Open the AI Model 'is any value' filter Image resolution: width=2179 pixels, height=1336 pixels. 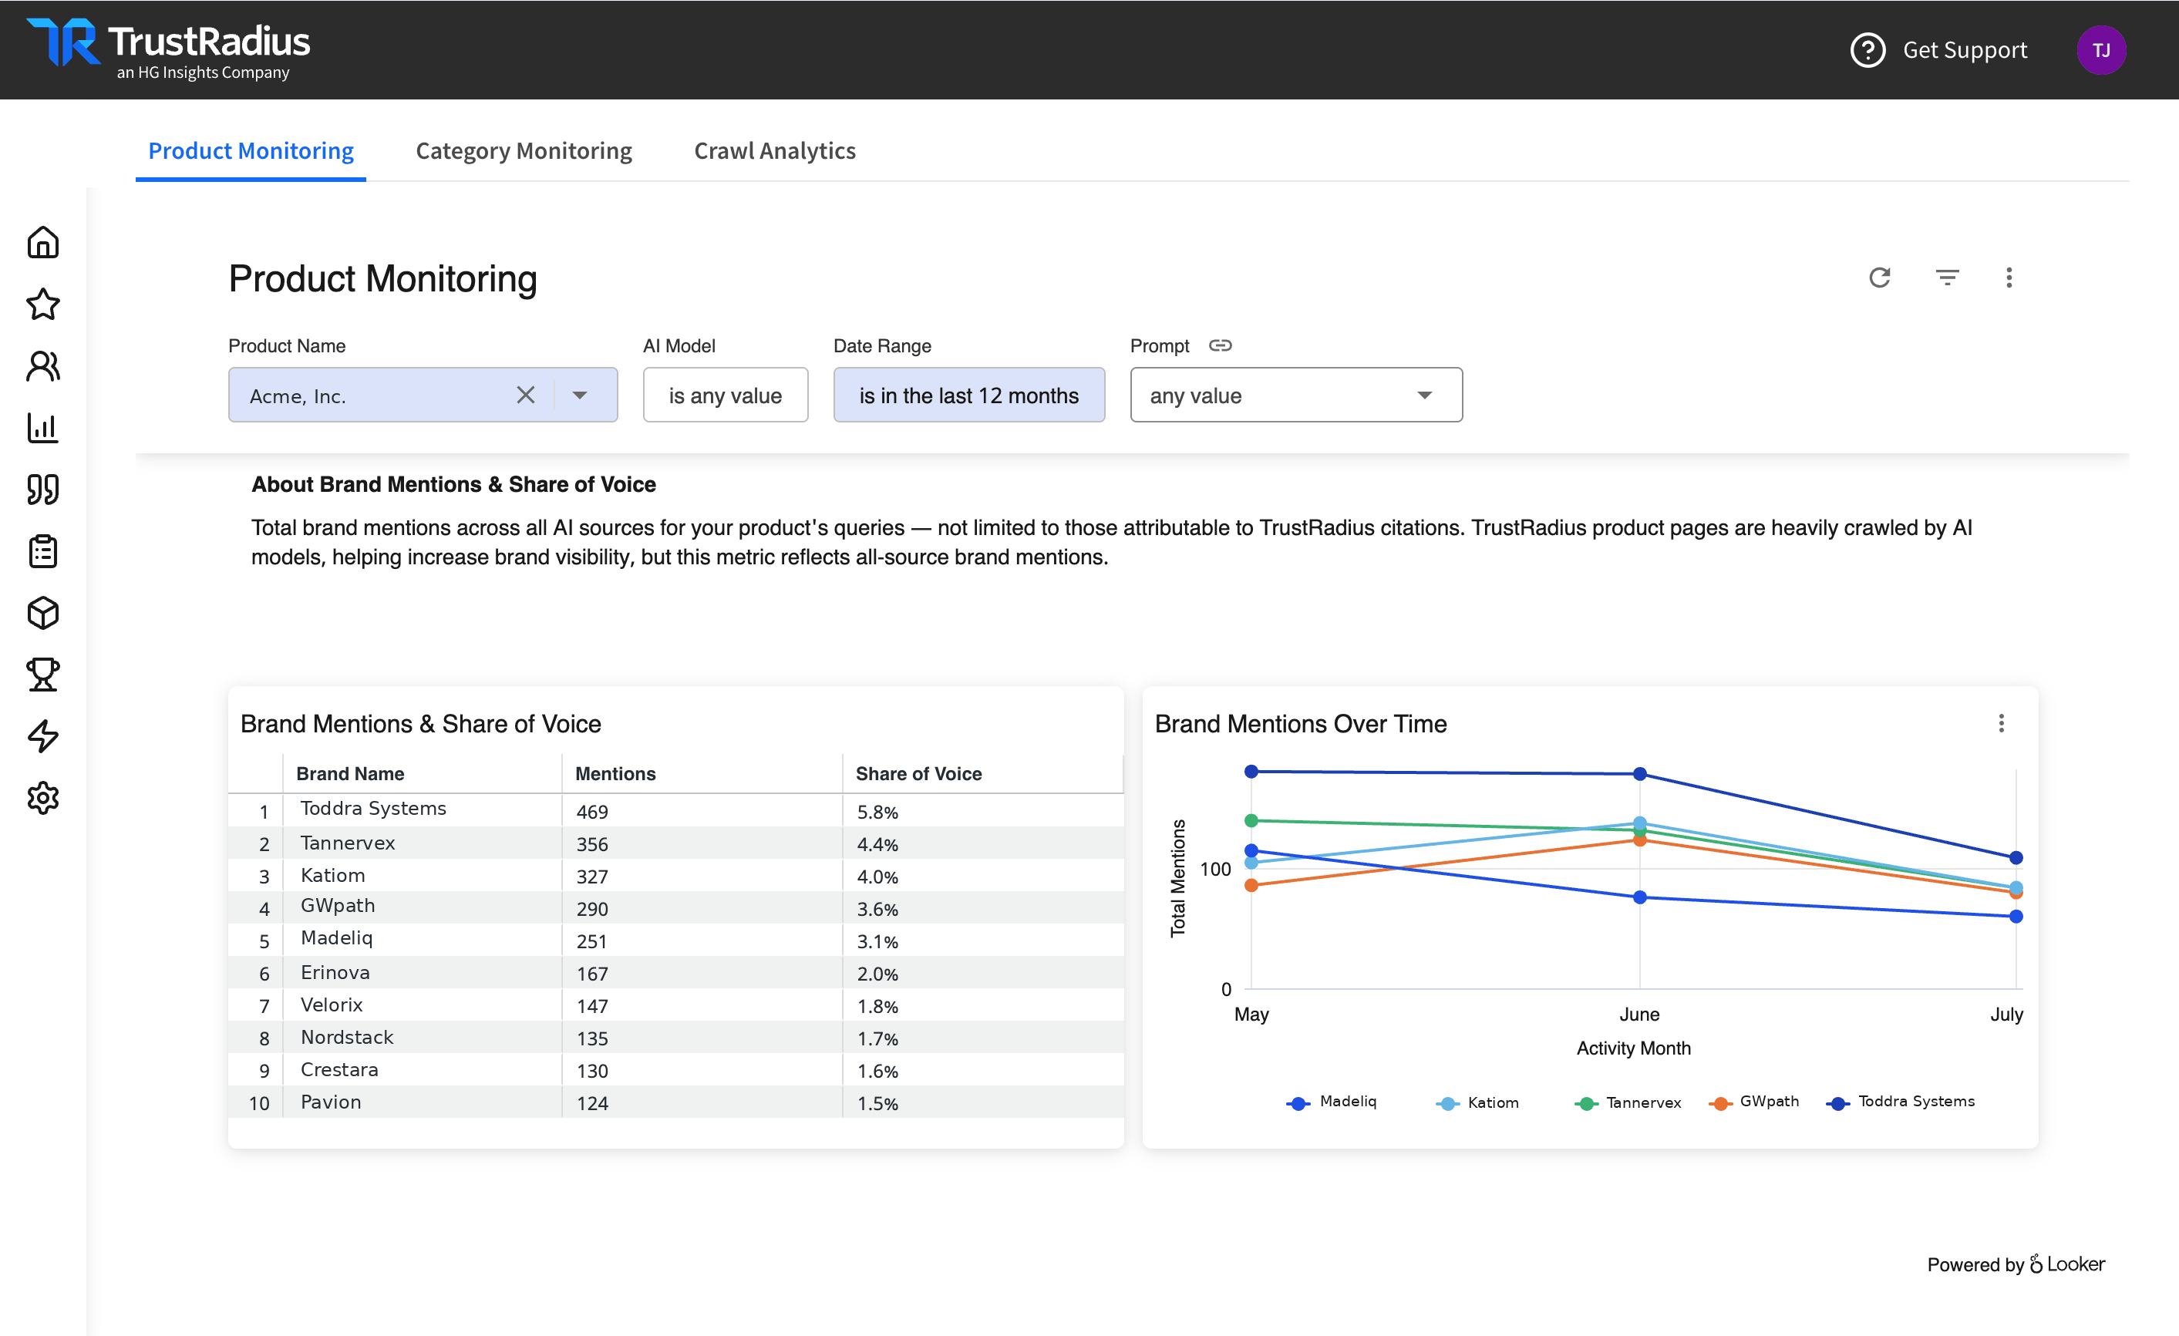pyautogui.click(x=725, y=395)
